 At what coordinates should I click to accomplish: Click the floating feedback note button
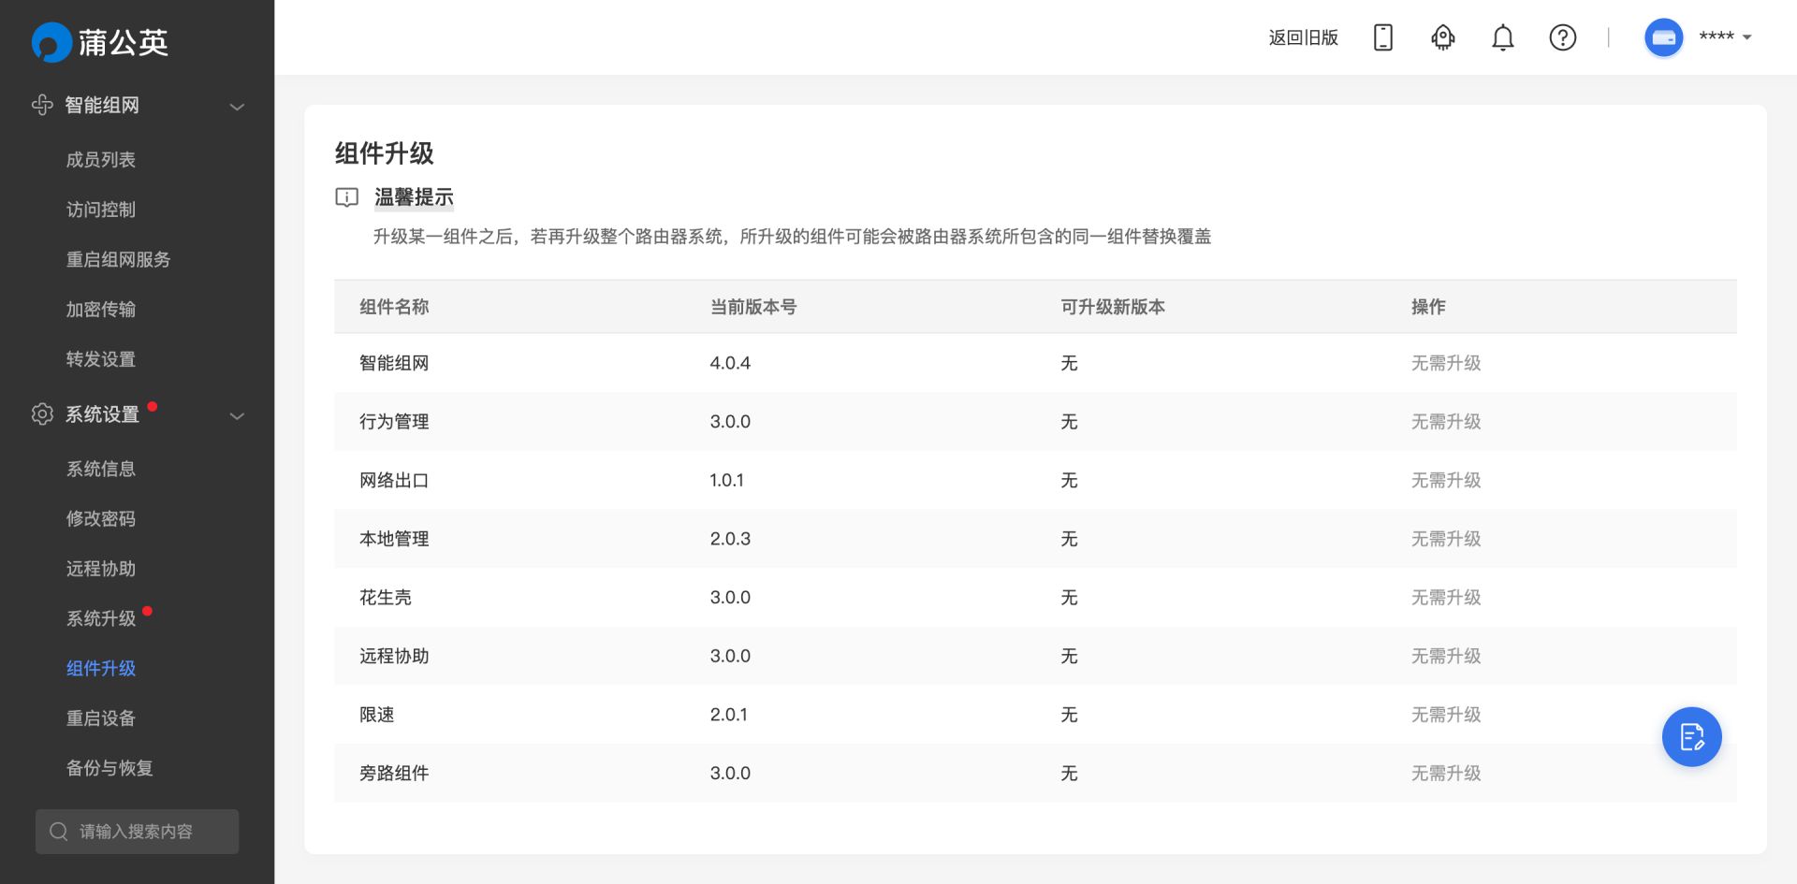(x=1691, y=737)
